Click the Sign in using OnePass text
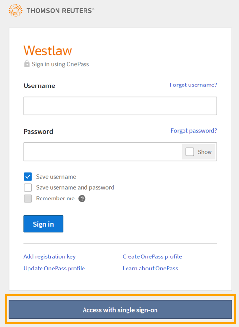Viewport: 239px width, 327px height. coord(60,64)
